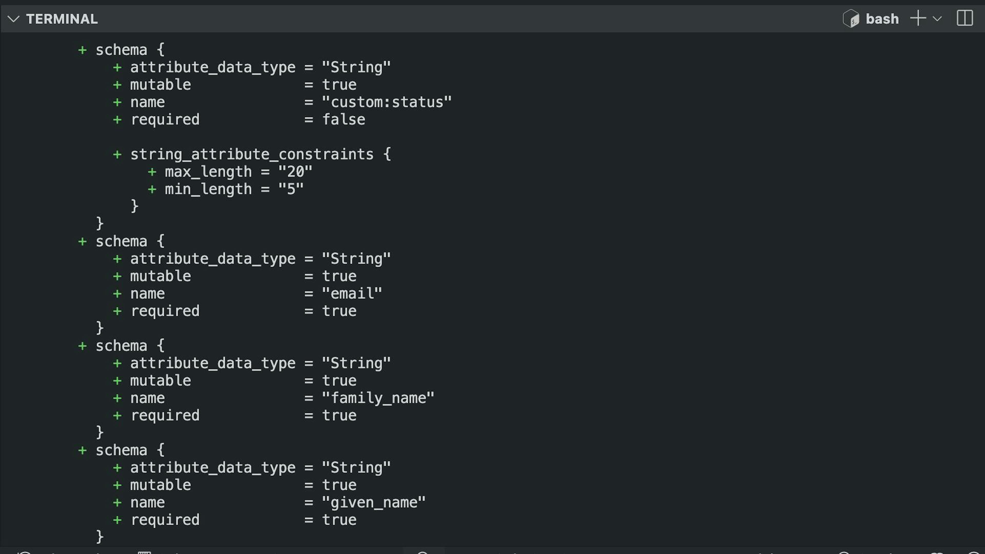Open the terminal launch profile dropdown
The image size is (985, 554).
tap(937, 19)
